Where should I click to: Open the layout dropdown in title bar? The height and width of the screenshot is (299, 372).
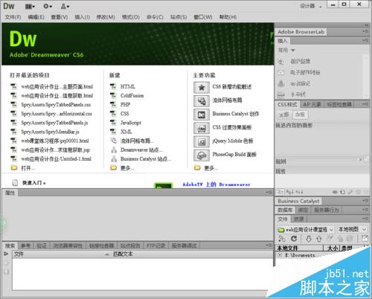tap(30, 7)
